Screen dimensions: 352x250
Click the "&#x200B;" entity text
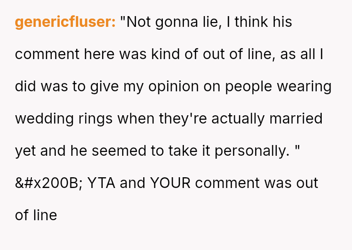click(x=49, y=183)
